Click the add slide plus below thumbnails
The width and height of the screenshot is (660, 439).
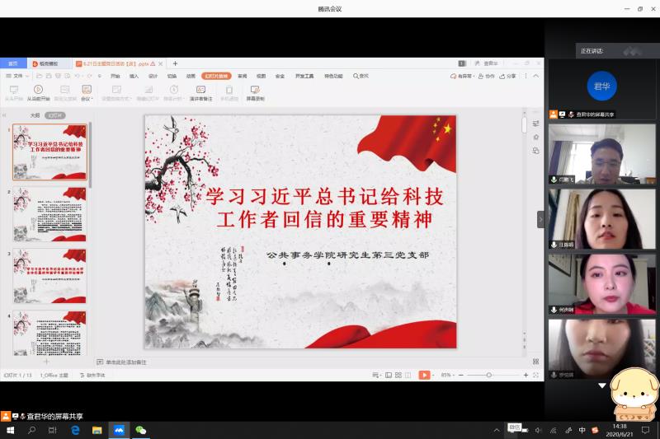tap(46, 362)
